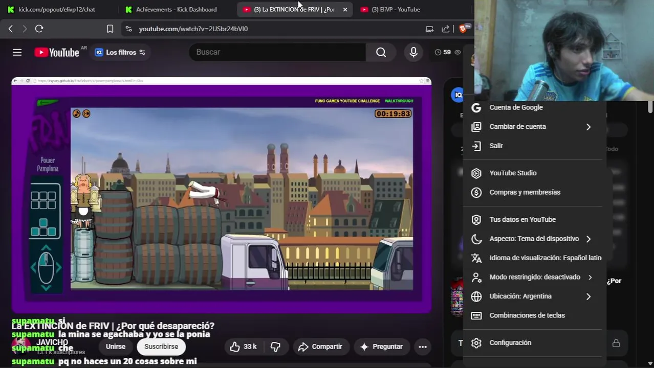654x368 pixels.
Task: Click the Google account G icon
Action: pyautogui.click(x=476, y=107)
